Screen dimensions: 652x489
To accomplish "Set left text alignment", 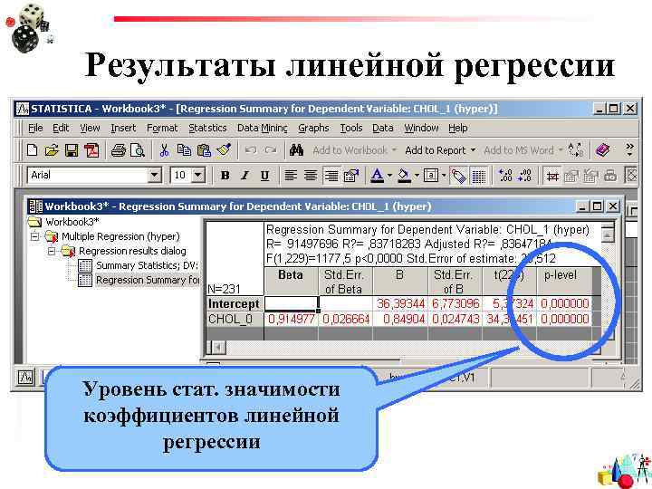I will tap(291, 176).
